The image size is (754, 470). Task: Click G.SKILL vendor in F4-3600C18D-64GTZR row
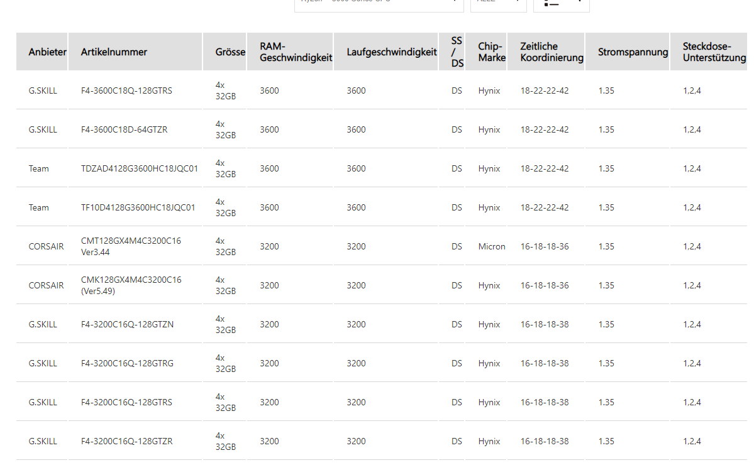43,130
